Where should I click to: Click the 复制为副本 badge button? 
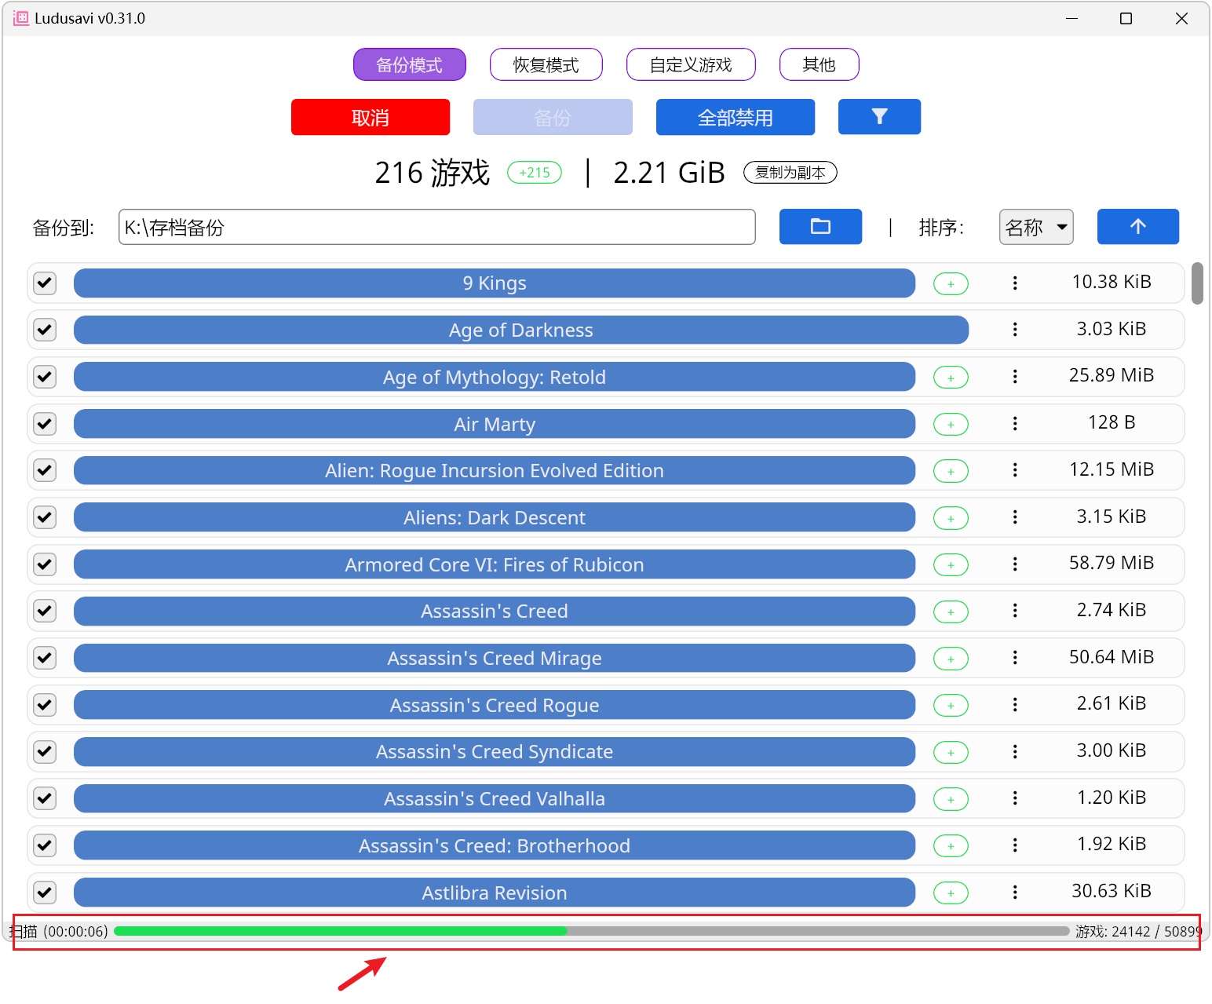(x=790, y=173)
